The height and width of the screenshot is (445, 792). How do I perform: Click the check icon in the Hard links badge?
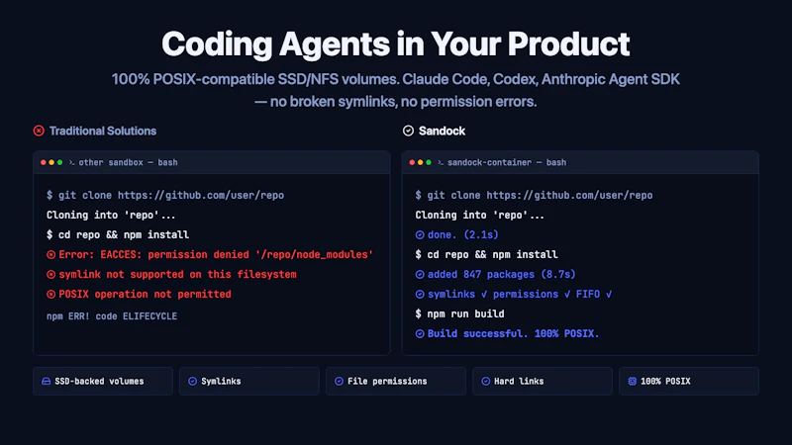[485, 382]
